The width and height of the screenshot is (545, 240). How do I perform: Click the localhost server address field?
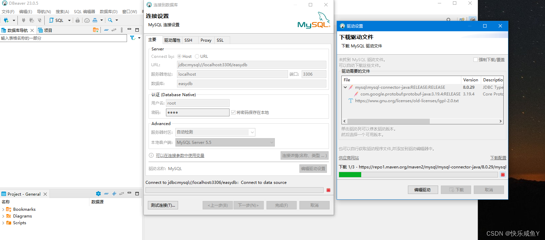pos(232,74)
